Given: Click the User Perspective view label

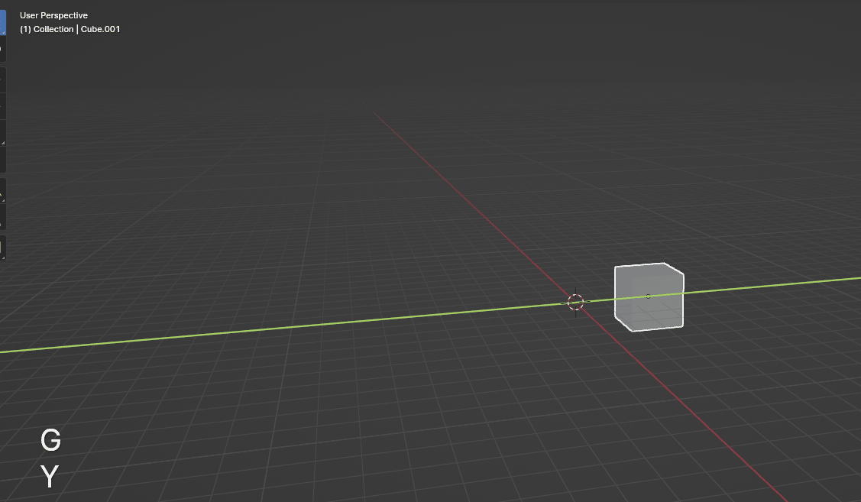Looking at the screenshot, I should coord(53,15).
